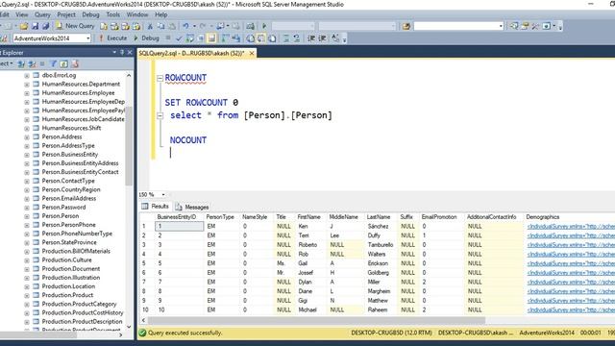Select Person.EmailAddress table in tree
This screenshot has width=615, height=346.
click(68, 199)
